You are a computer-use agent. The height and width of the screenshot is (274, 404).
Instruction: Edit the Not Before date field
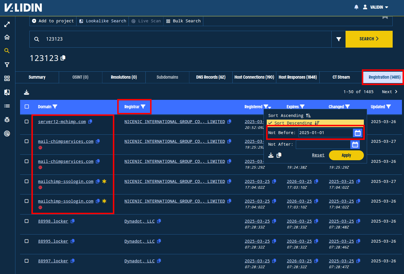pyautogui.click(x=325, y=133)
